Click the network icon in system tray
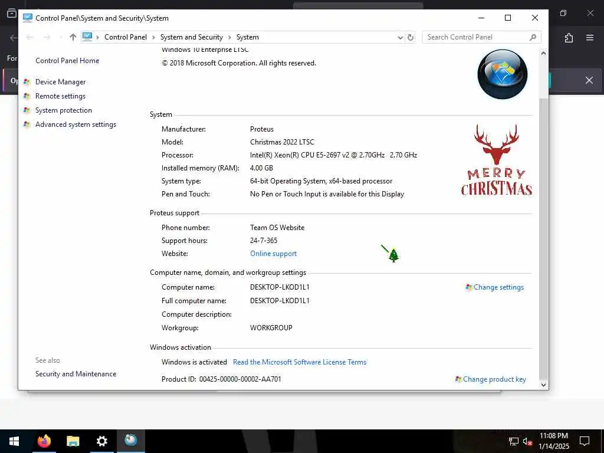 514,441
